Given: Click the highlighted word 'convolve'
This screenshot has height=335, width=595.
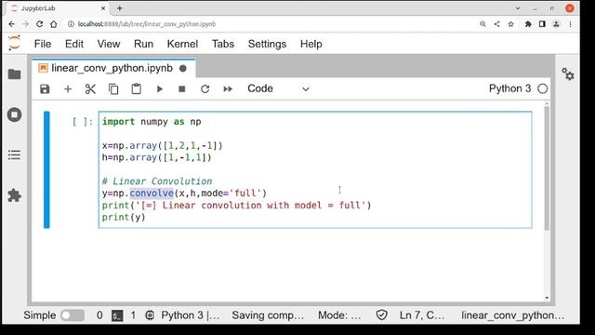Looking at the screenshot, I should pos(152,194).
